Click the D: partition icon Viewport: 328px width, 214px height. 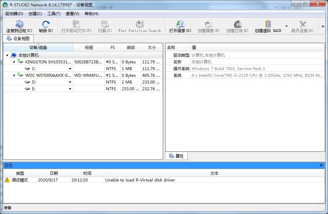click(27, 82)
